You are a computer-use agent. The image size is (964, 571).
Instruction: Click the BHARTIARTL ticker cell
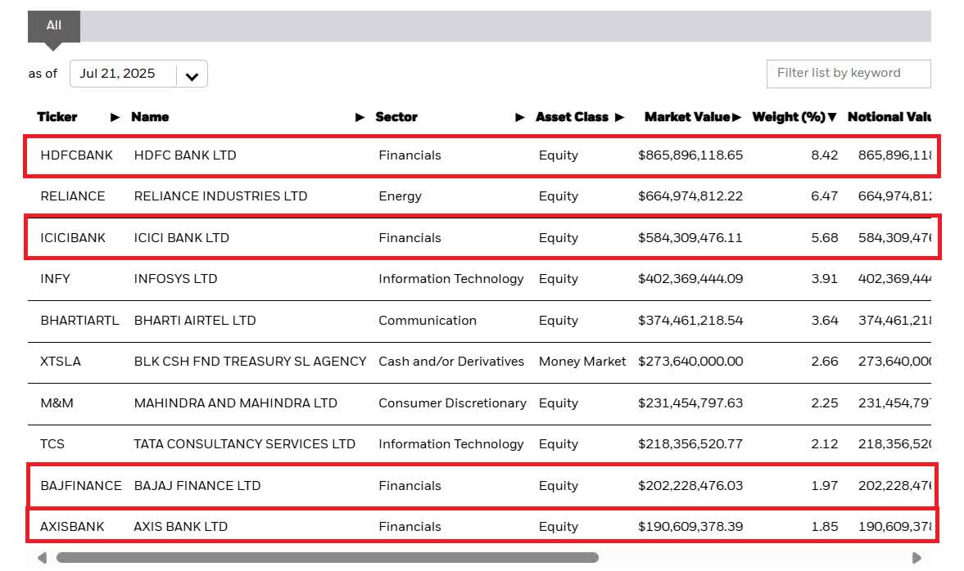pos(79,321)
